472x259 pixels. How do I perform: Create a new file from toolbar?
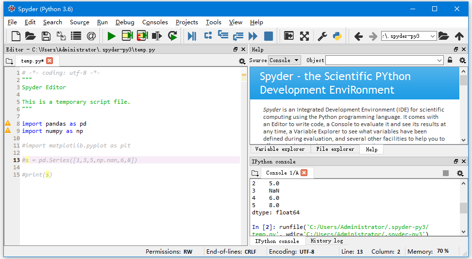click(x=16, y=36)
